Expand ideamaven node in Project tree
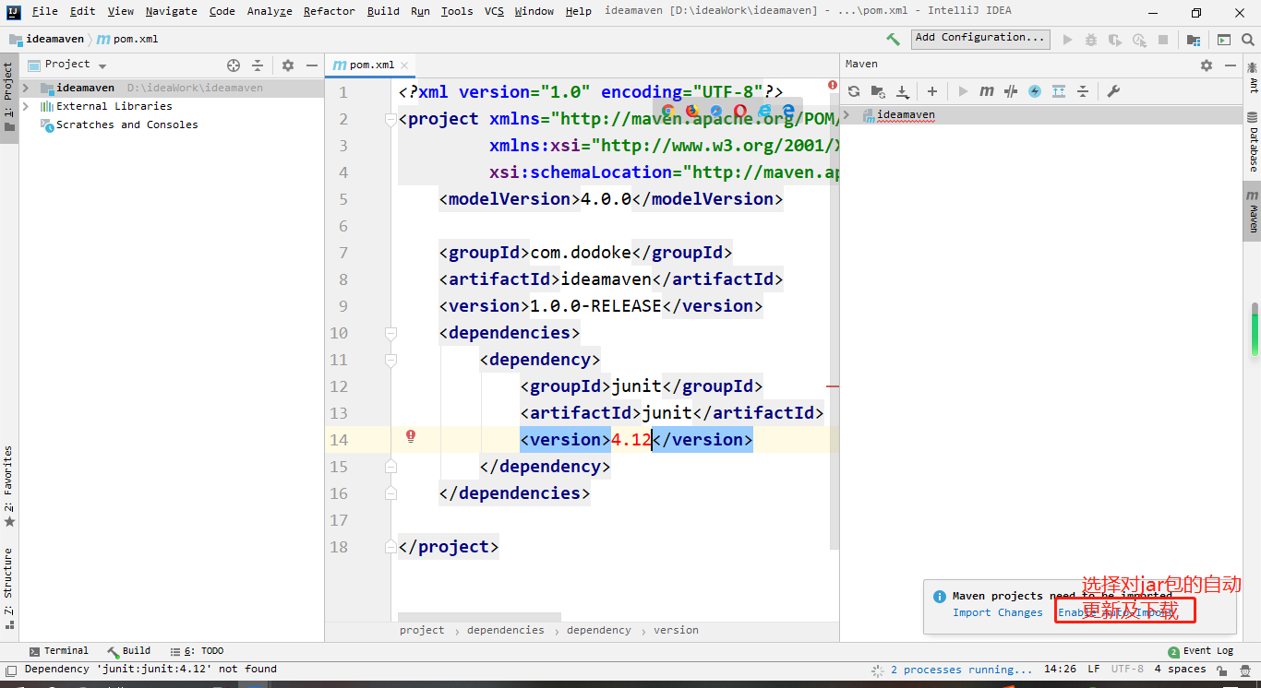Screen dimensions: 1261x688 point(26,88)
